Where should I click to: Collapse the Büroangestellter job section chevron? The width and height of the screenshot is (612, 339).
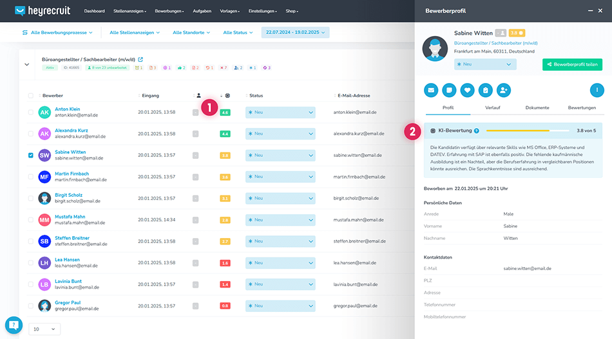tap(27, 64)
